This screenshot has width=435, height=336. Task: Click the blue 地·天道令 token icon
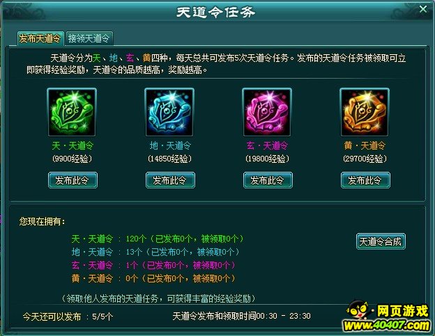169,112
